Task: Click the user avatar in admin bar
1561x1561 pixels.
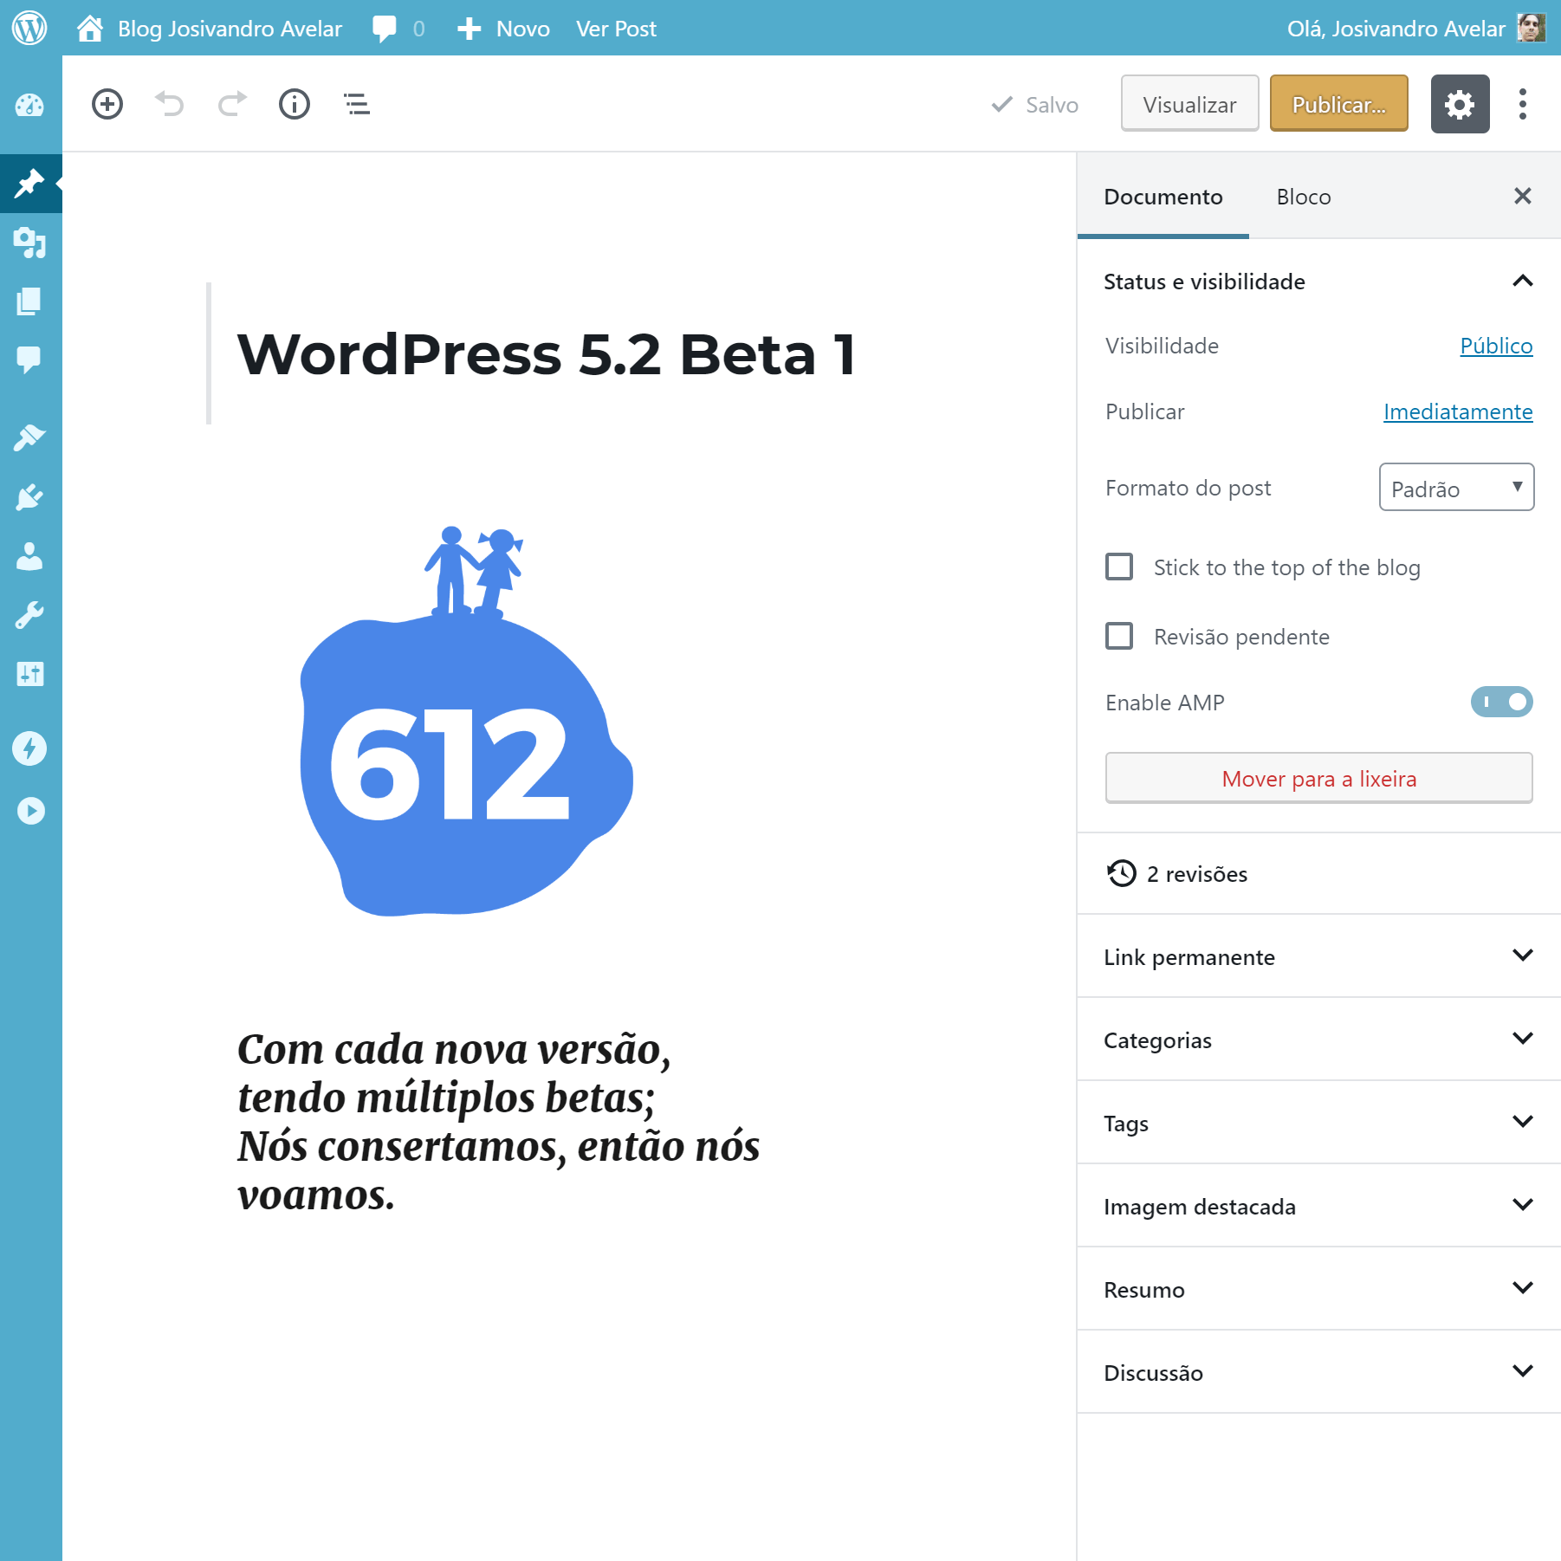Action: [1532, 29]
